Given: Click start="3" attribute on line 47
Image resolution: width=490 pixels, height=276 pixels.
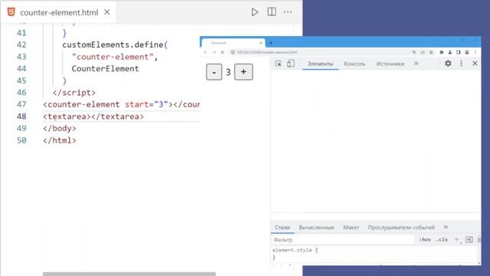Looking at the screenshot, I should [x=146, y=104].
